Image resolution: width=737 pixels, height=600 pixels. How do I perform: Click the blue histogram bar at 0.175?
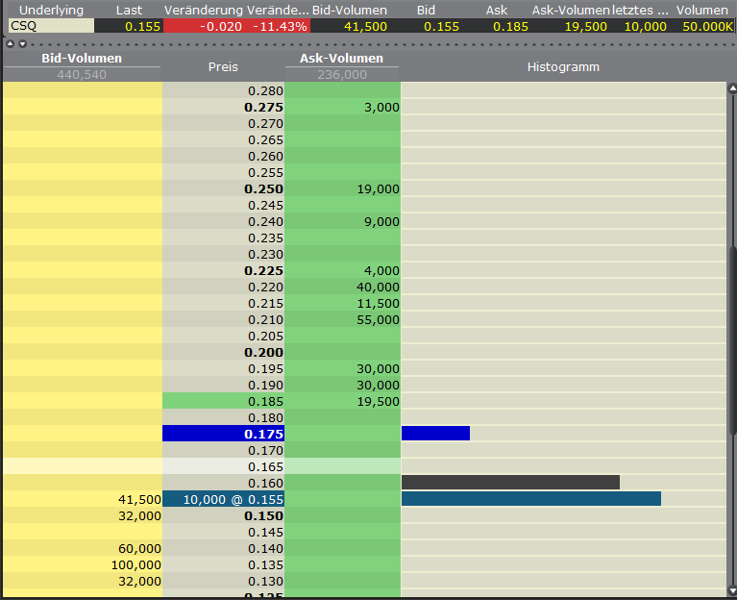tap(435, 434)
